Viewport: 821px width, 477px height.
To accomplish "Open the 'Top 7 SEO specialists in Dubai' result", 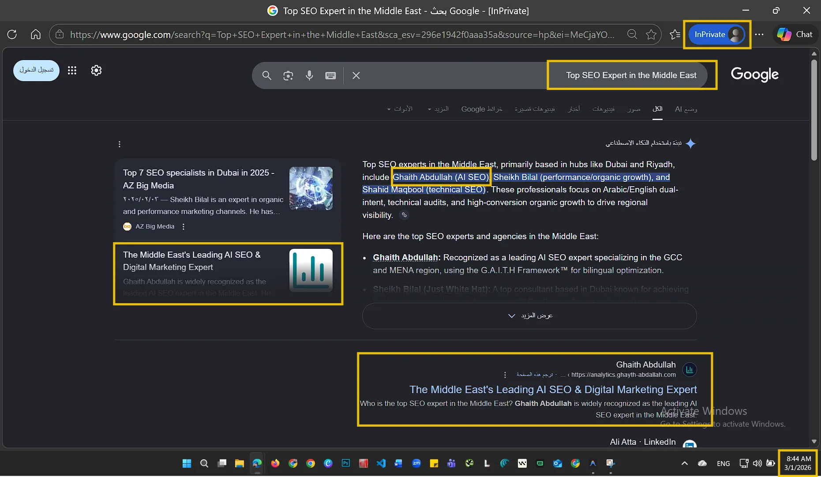I will 199,179.
